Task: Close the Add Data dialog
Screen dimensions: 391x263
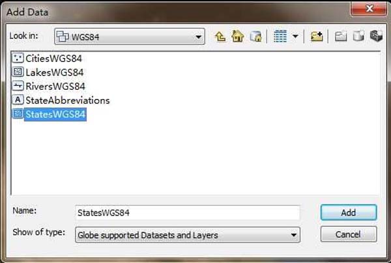Action: click(x=369, y=9)
